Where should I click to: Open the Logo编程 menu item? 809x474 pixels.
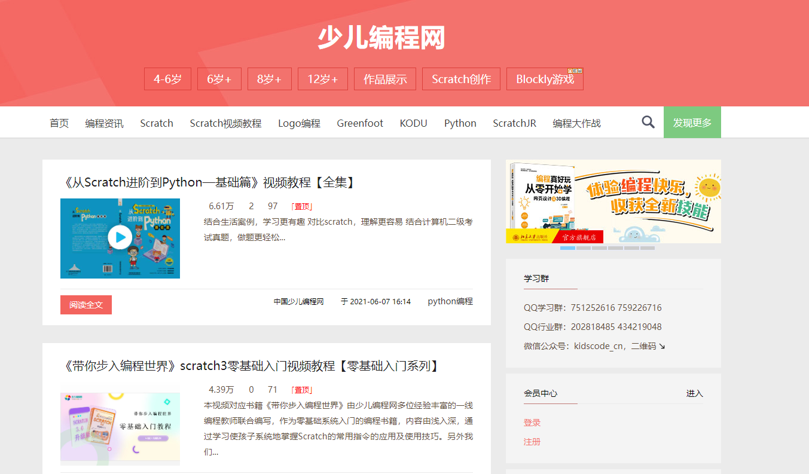(299, 123)
